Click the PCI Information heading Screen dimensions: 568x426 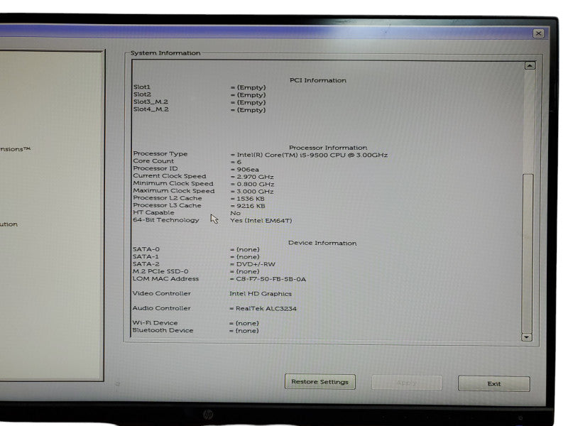[317, 80]
